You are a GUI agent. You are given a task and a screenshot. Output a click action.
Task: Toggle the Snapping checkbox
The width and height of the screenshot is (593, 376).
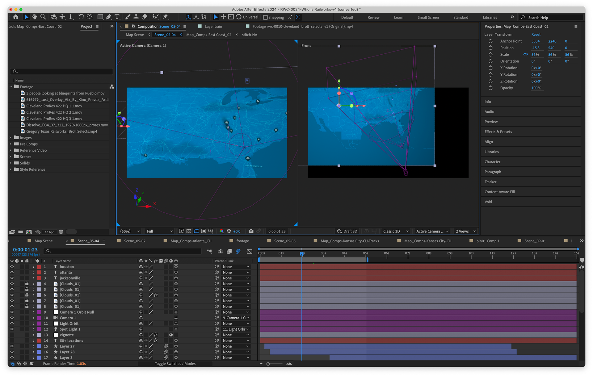coord(265,17)
